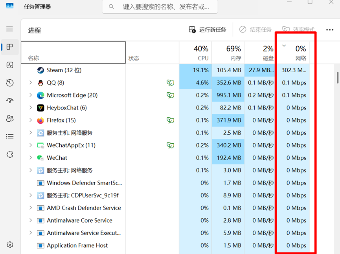Viewport: 340px width, 254px height.
Task: Open Startup apps sidebar icon
Action: coord(10,100)
